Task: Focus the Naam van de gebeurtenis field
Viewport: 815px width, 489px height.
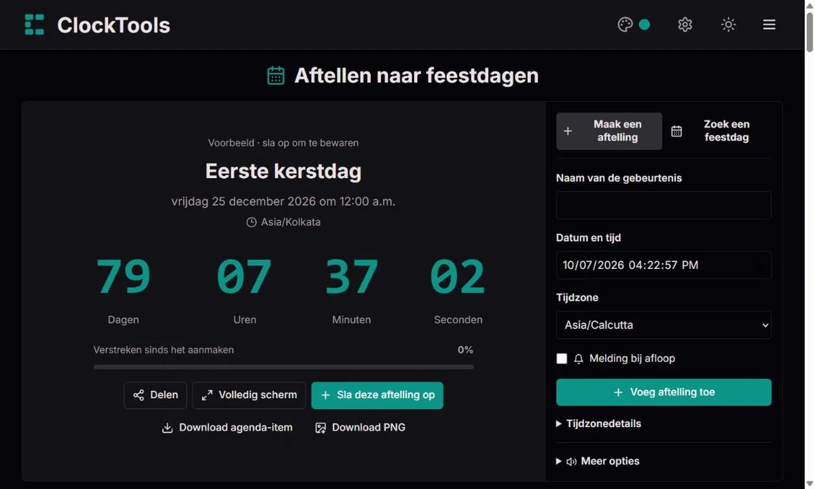Action: pyautogui.click(x=664, y=205)
